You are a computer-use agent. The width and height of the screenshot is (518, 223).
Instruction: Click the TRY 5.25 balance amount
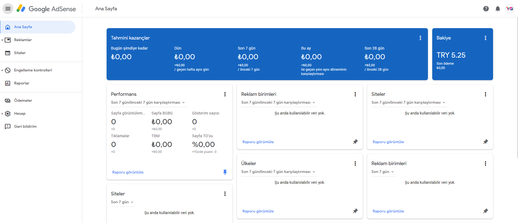(x=451, y=55)
